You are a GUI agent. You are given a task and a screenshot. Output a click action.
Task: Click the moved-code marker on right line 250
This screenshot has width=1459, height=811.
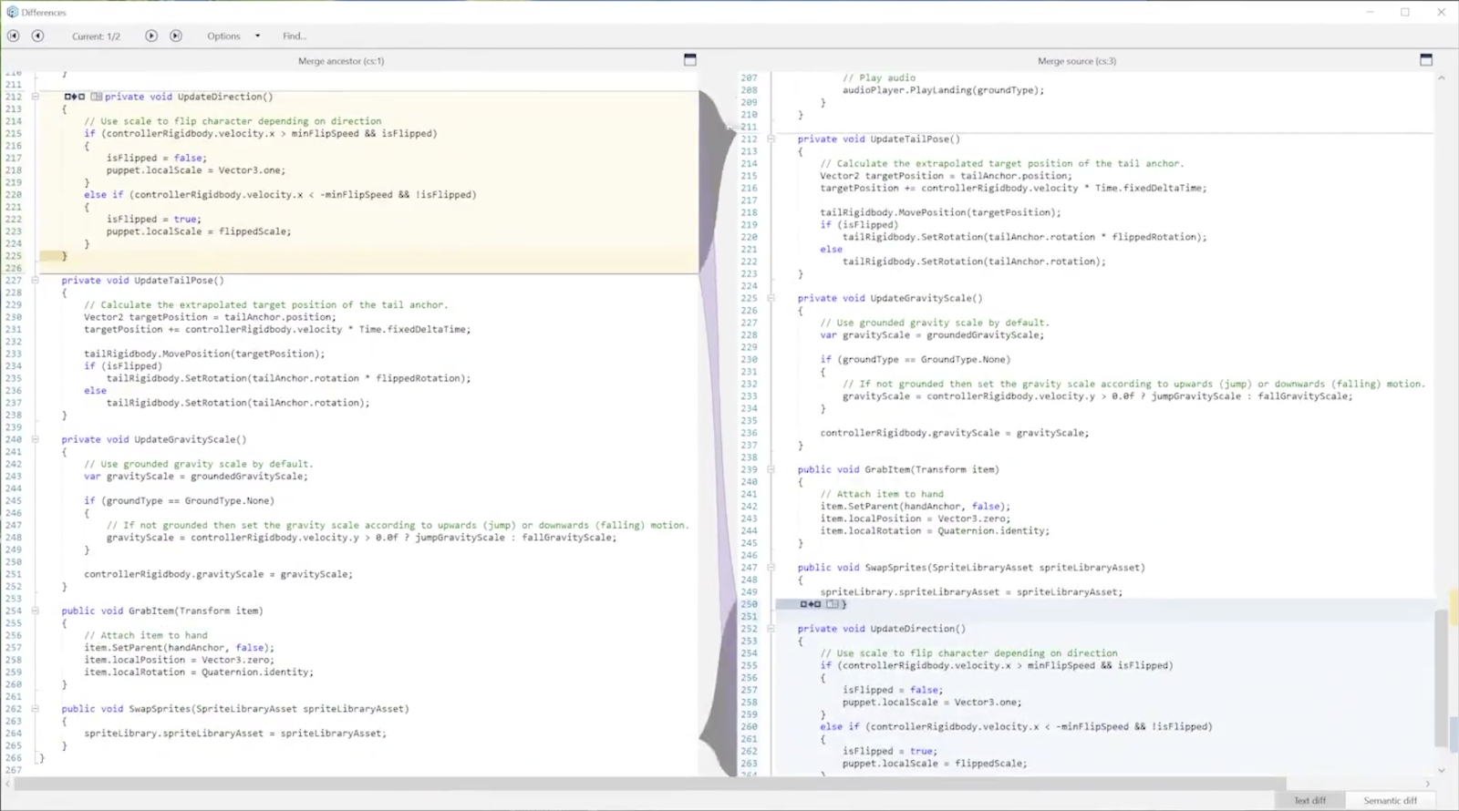(811, 604)
